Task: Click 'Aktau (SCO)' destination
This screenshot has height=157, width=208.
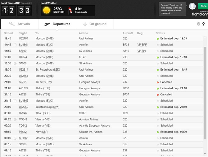Action: point(43,113)
